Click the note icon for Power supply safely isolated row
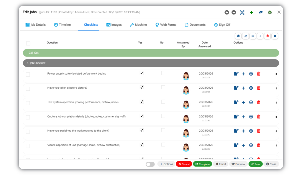The width and height of the screenshot is (302, 175). (x=236, y=74)
